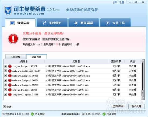
Task: Select the 病毒列表 sub-tab
Action: pos(36,57)
